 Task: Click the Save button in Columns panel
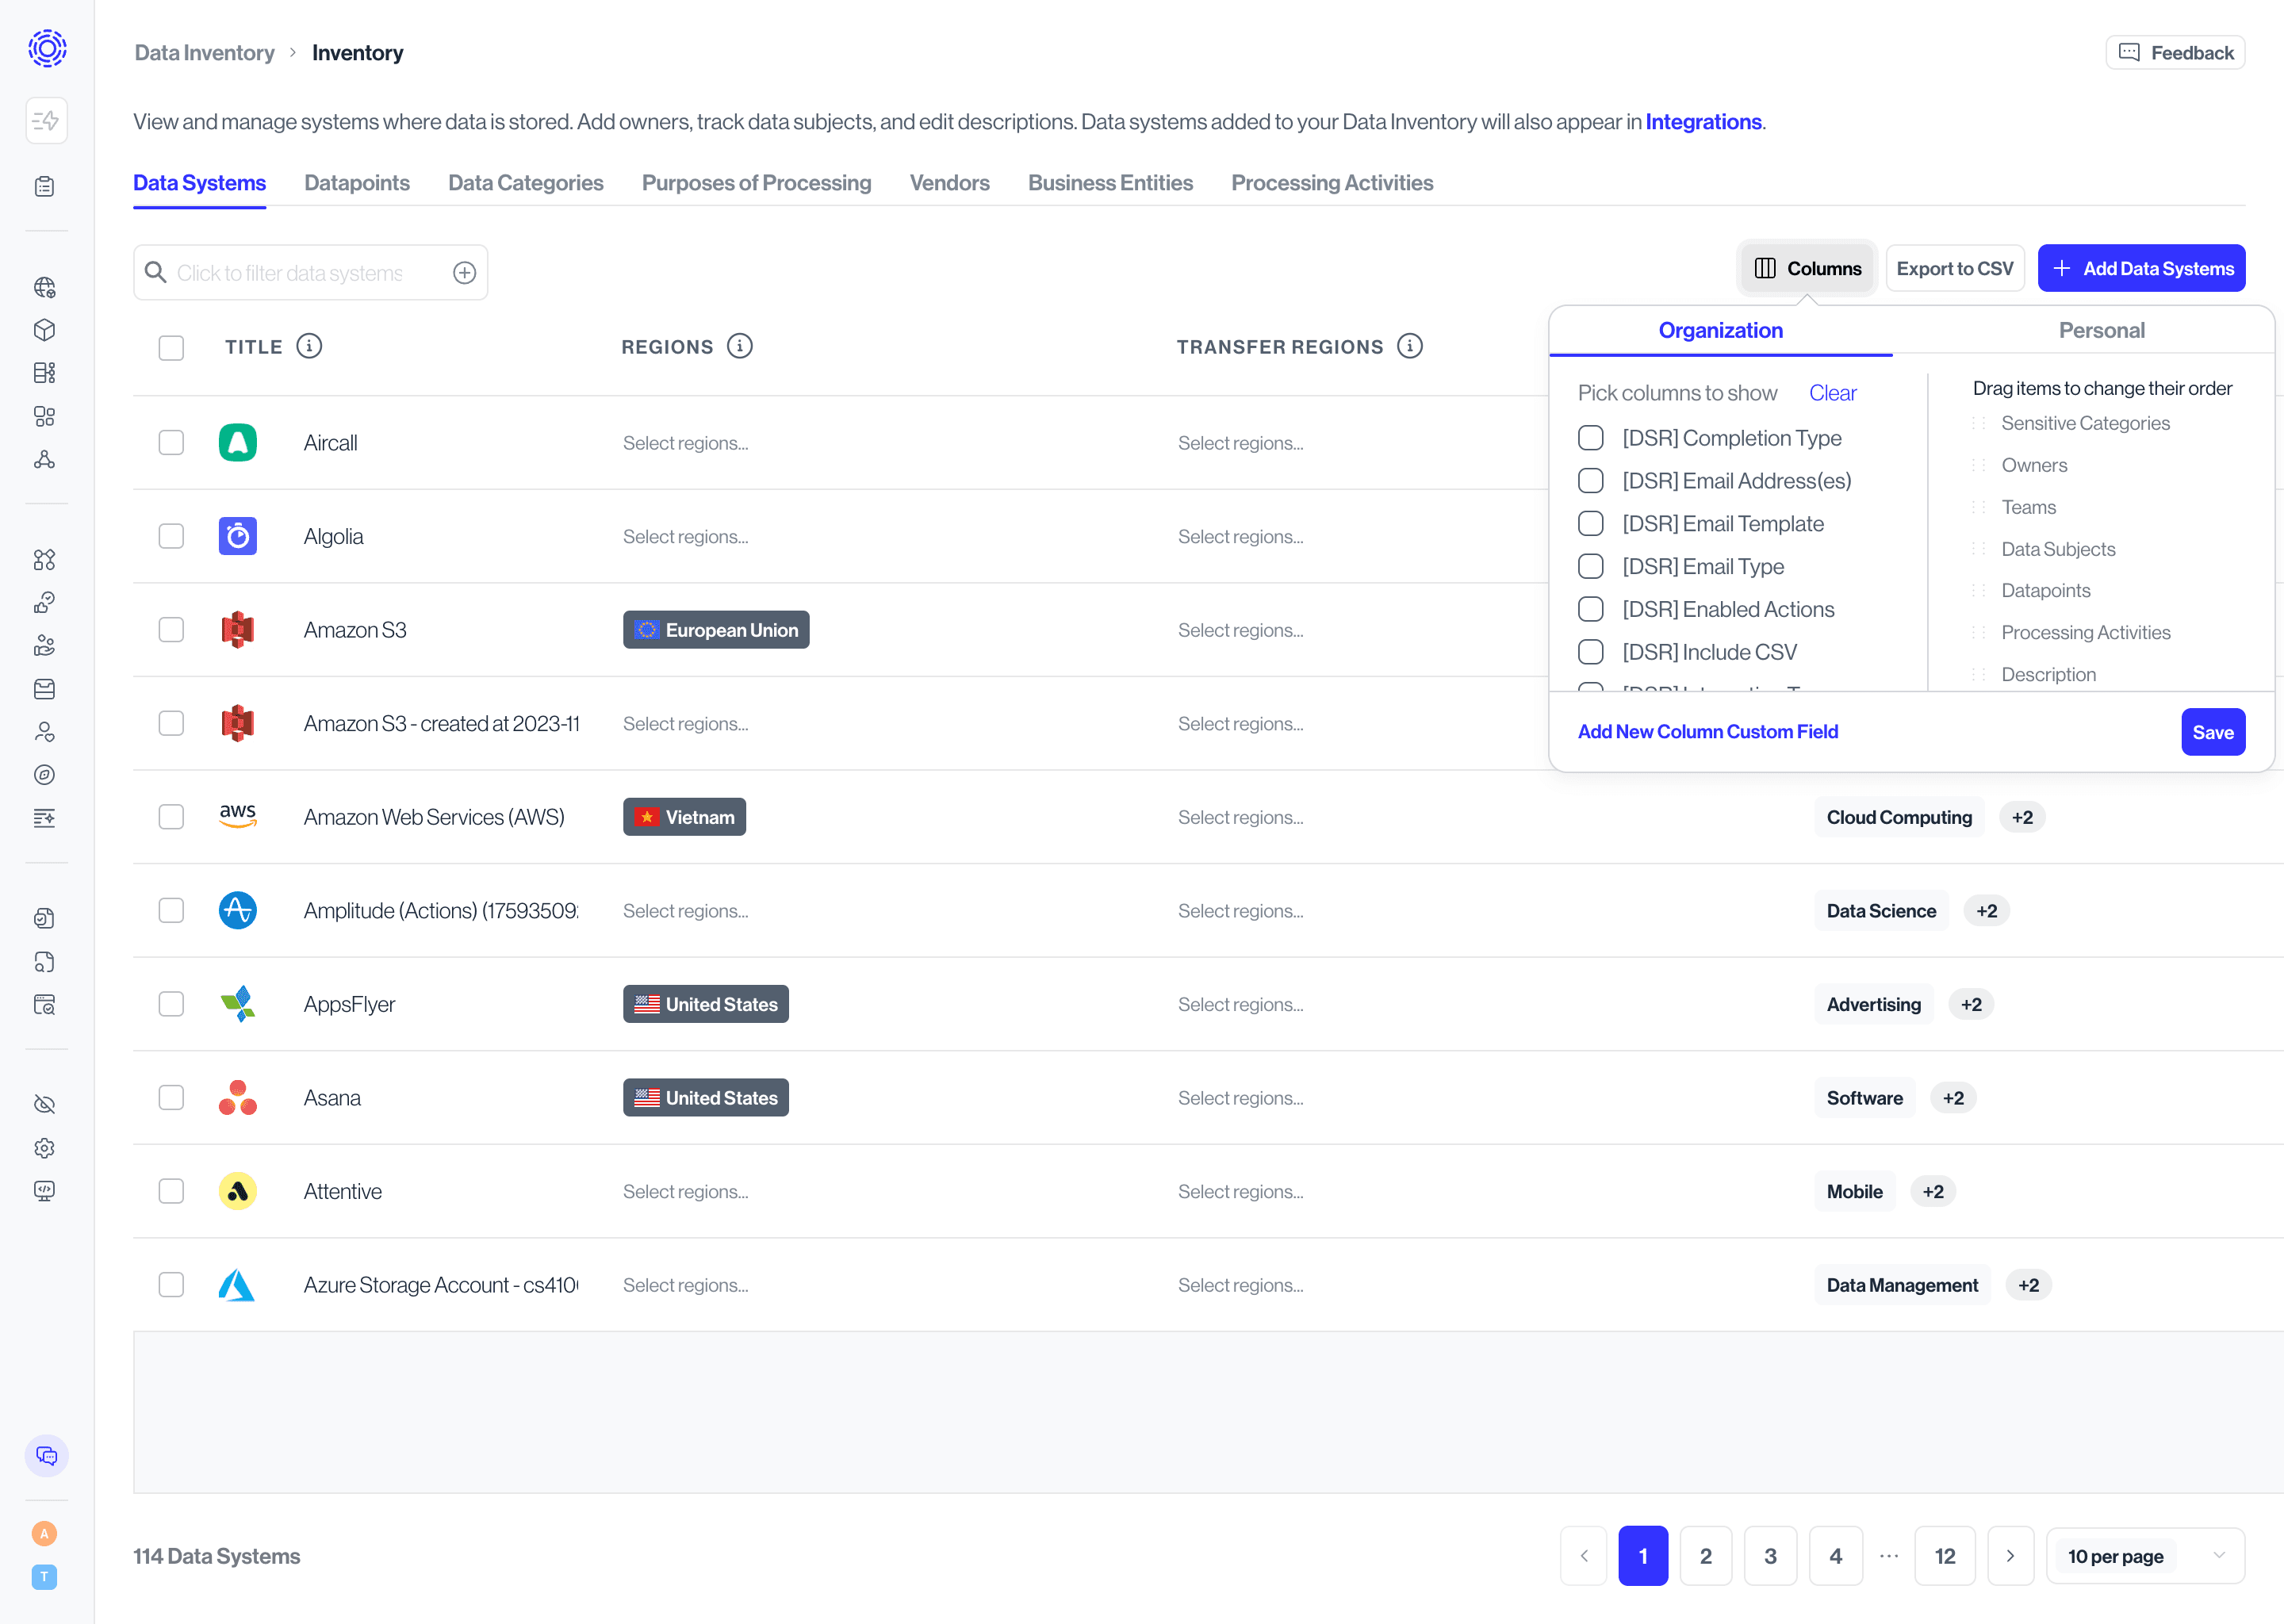click(2213, 732)
